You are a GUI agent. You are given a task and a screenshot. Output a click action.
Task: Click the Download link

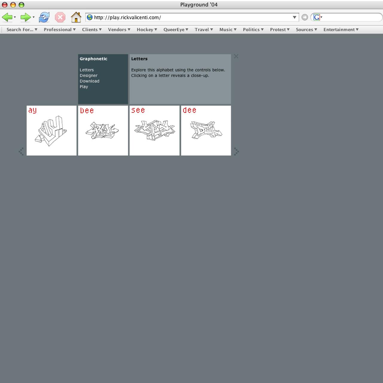[x=89, y=81]
